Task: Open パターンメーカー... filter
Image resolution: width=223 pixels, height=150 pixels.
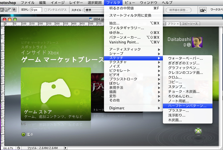Action: tap(133, 37)
